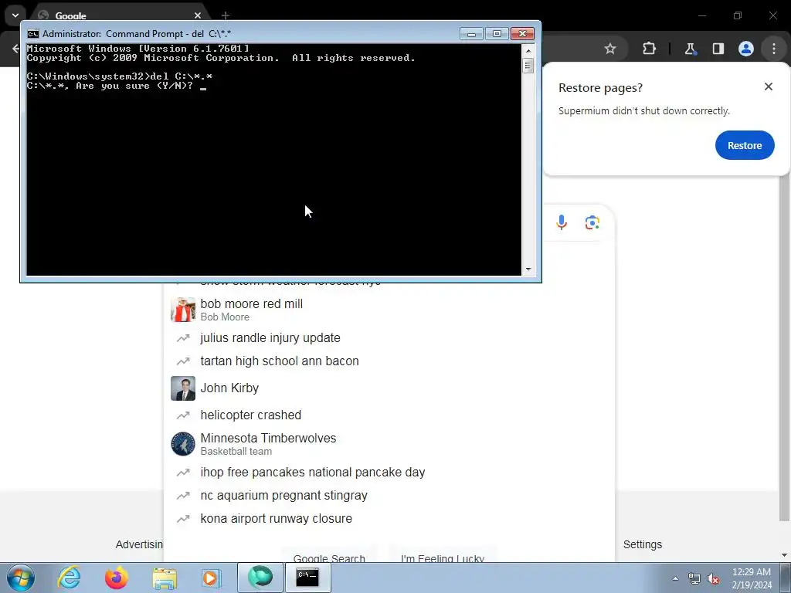Toggle the browser side panel icon
This screenshot has height=593, width=791.
tap(718, 49)
